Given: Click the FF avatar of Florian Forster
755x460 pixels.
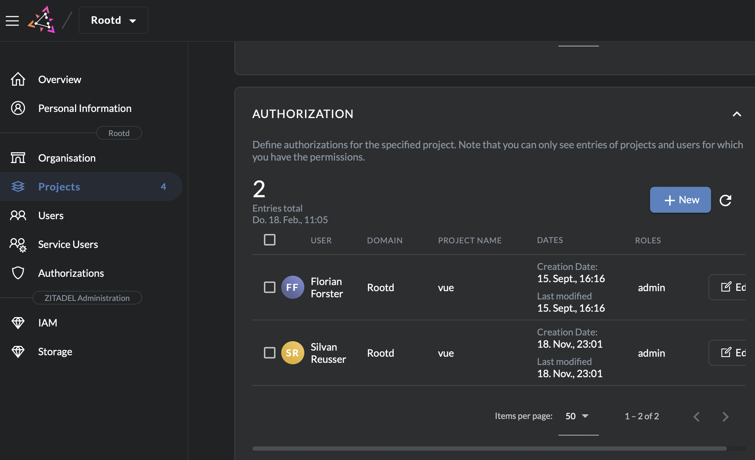Looking at the screenshot, I should (292, 287).
